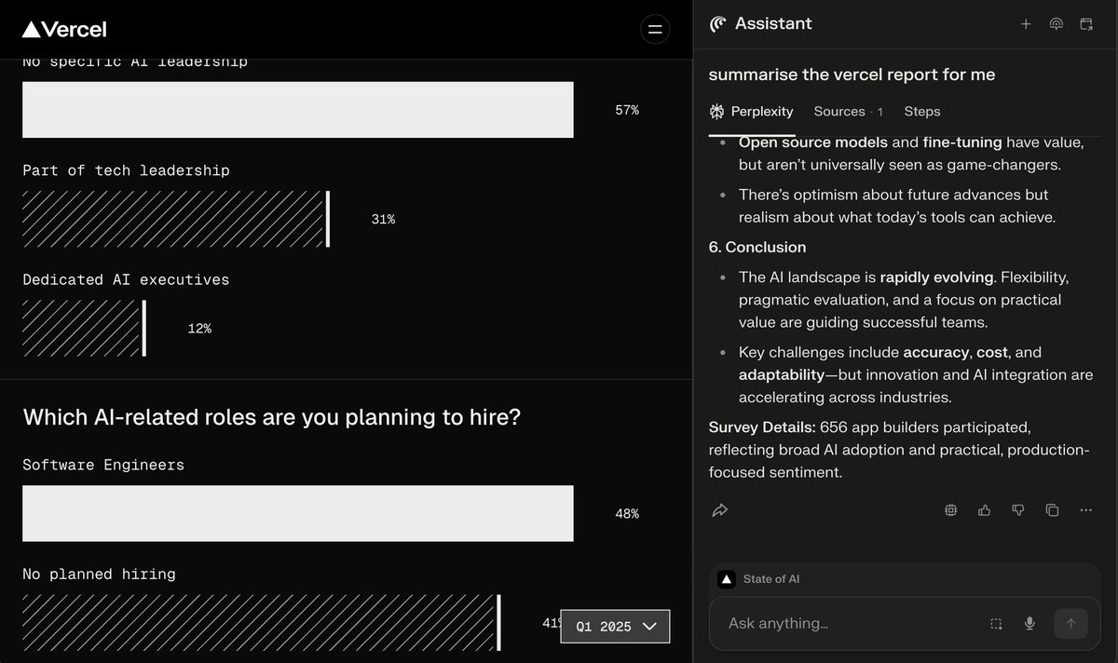Click the 'Survey Details:' text
The width and height of the screenshot is (1118, 663).
tap(762, 427)
